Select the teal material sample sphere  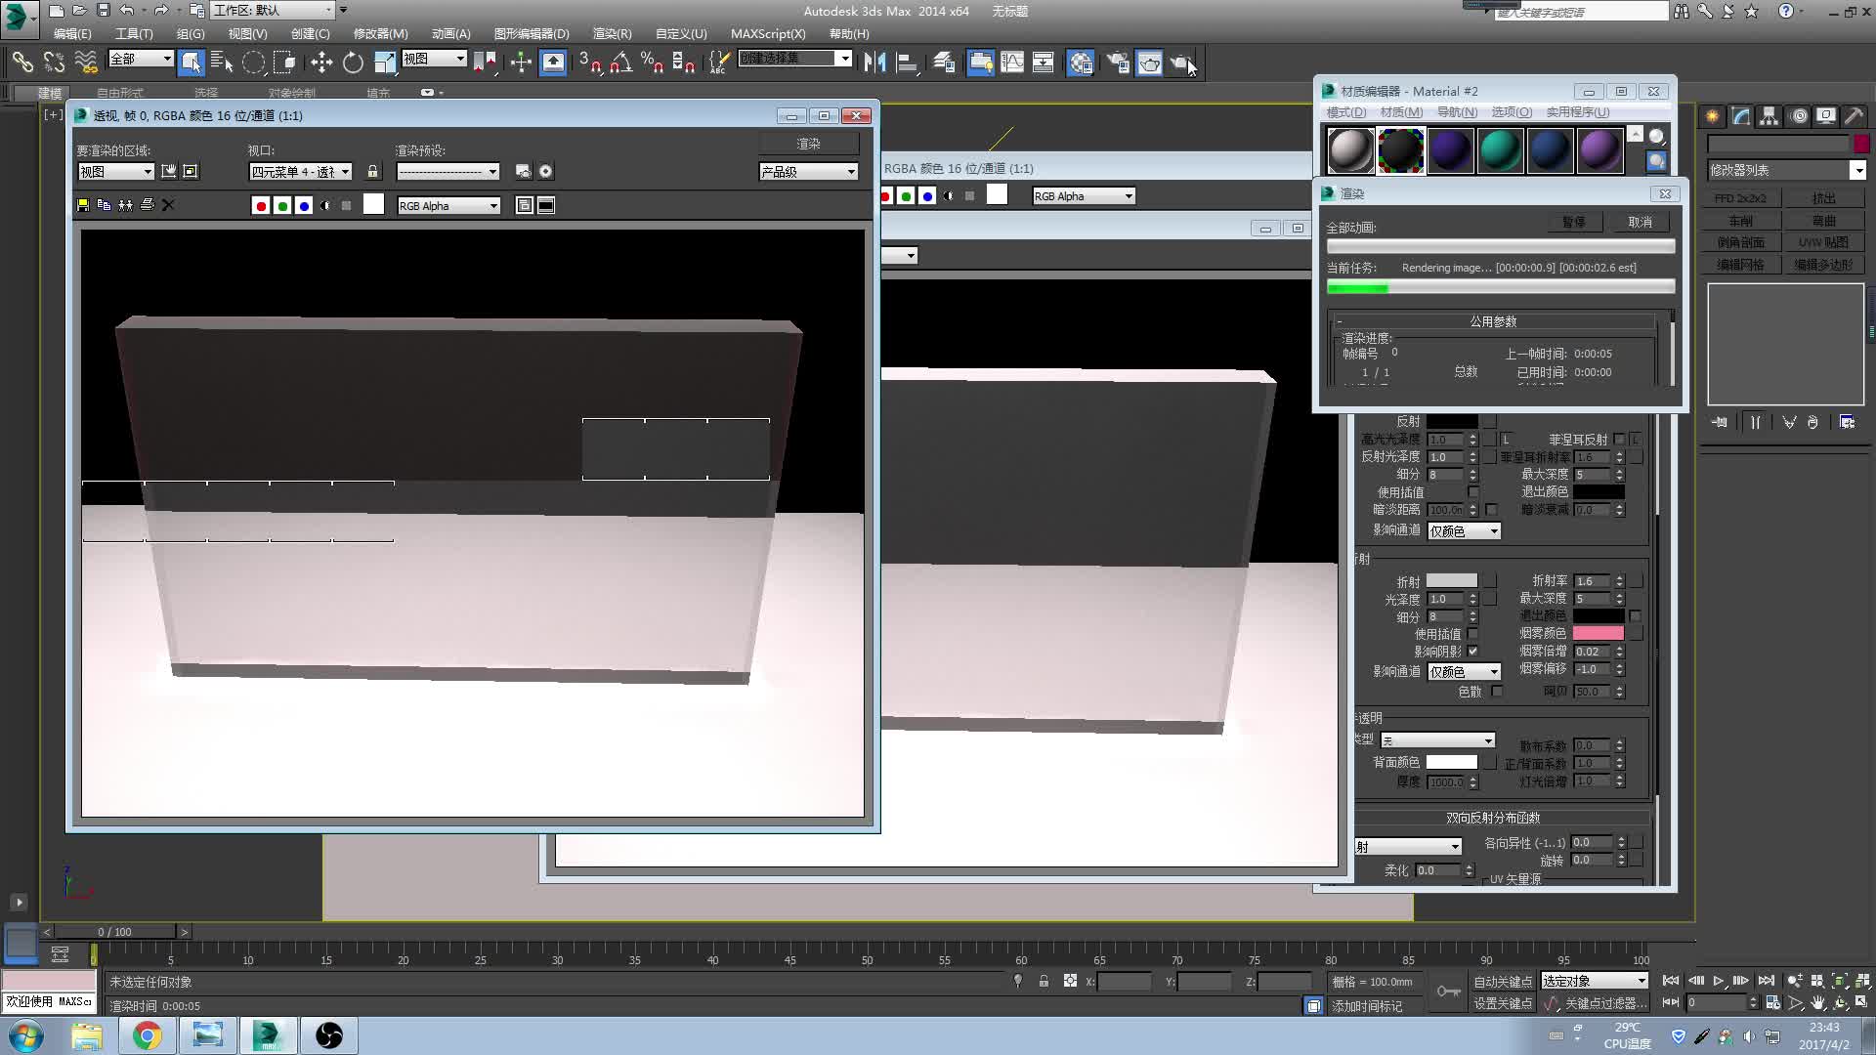1500,150
